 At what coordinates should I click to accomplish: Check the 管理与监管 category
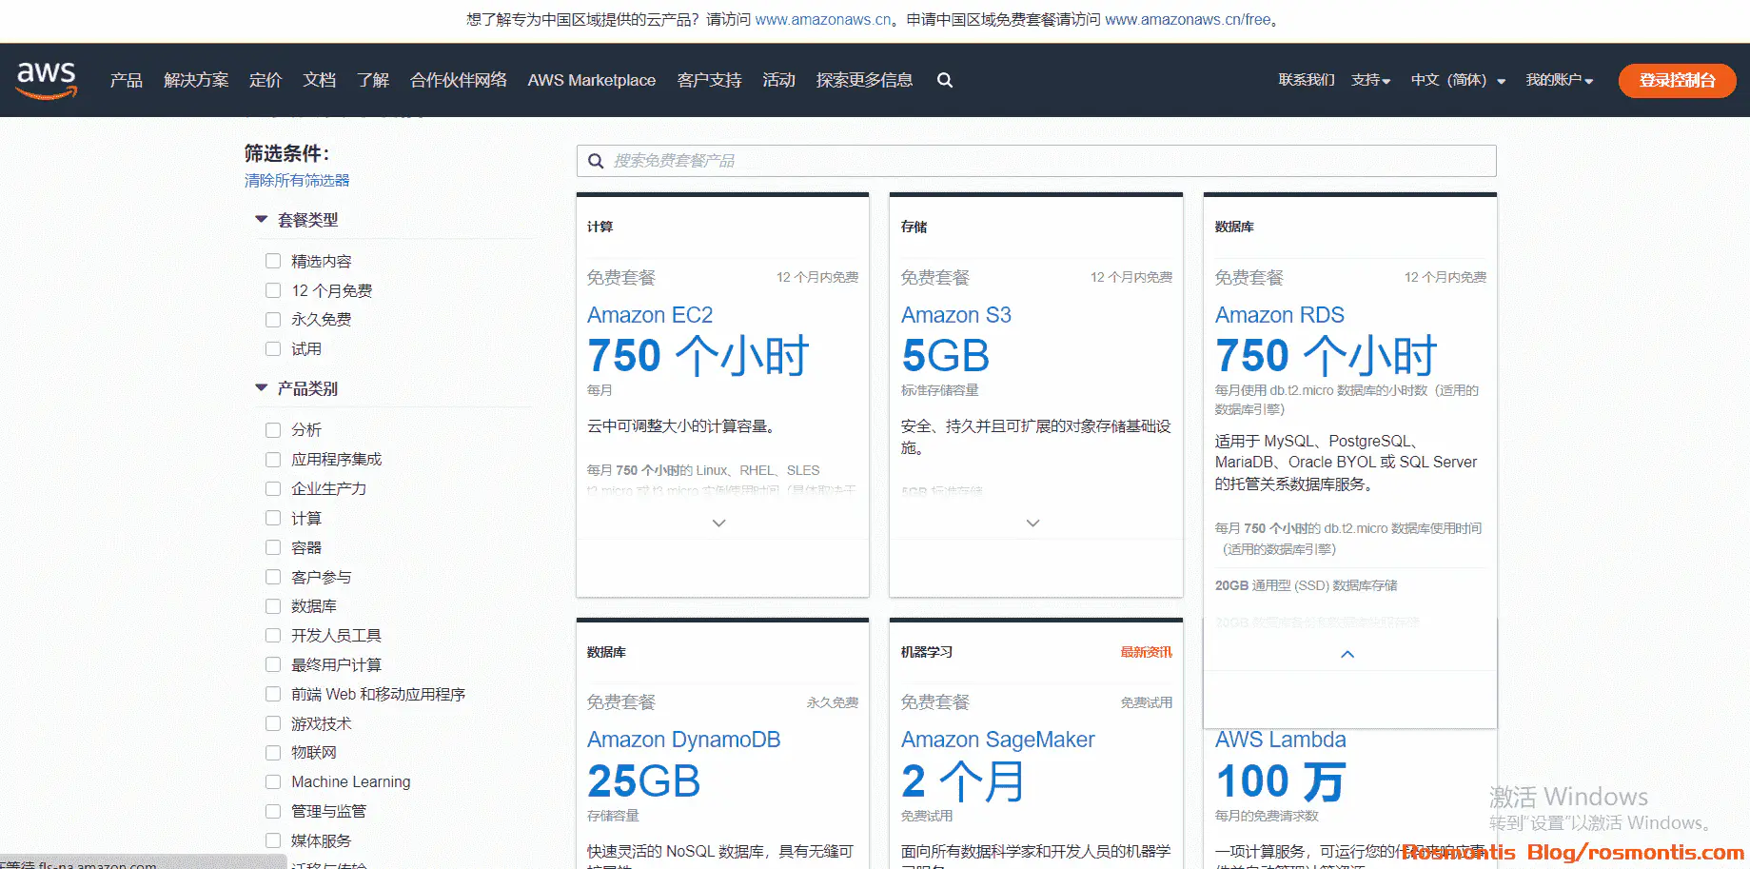pyautogui.click(x=273, y=811)
